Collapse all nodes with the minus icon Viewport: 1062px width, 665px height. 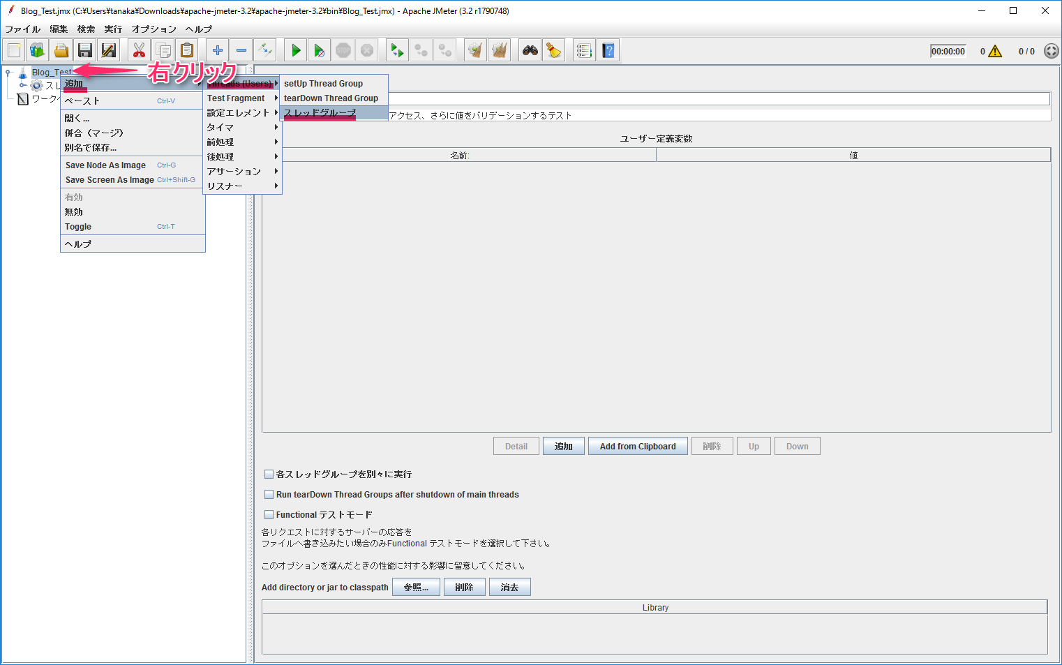coord(241,50)
